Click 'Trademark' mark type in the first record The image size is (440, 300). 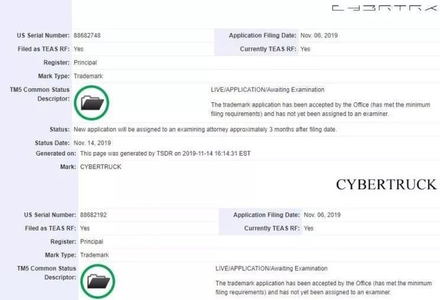click(88, 76)
